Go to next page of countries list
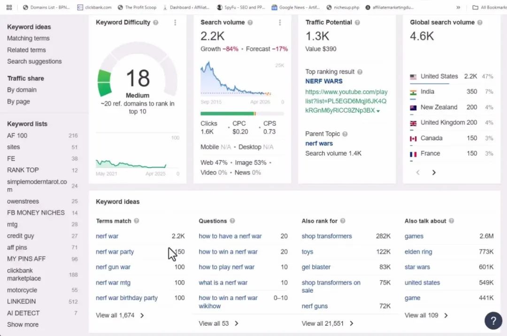The width and height of the screenshot is (507, 336). point(434,172)
